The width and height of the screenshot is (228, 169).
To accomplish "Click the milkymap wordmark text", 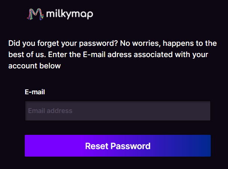I will click(69, 15).
